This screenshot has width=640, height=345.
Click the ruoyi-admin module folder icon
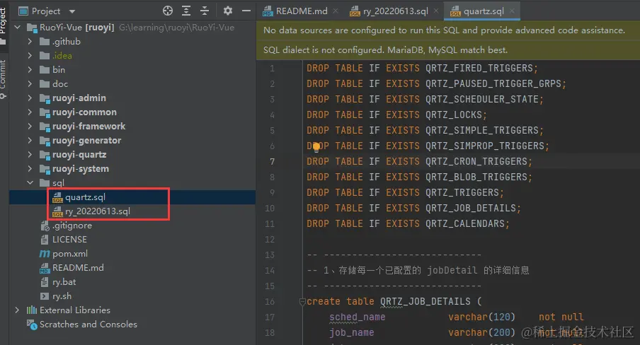45,98
